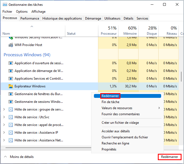
Task: Select the Processus tab
Action: click(10, 18)
